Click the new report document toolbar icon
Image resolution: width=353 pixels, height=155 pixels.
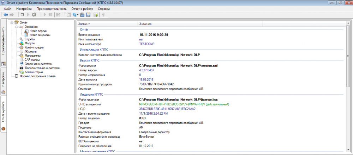(69, 15)
